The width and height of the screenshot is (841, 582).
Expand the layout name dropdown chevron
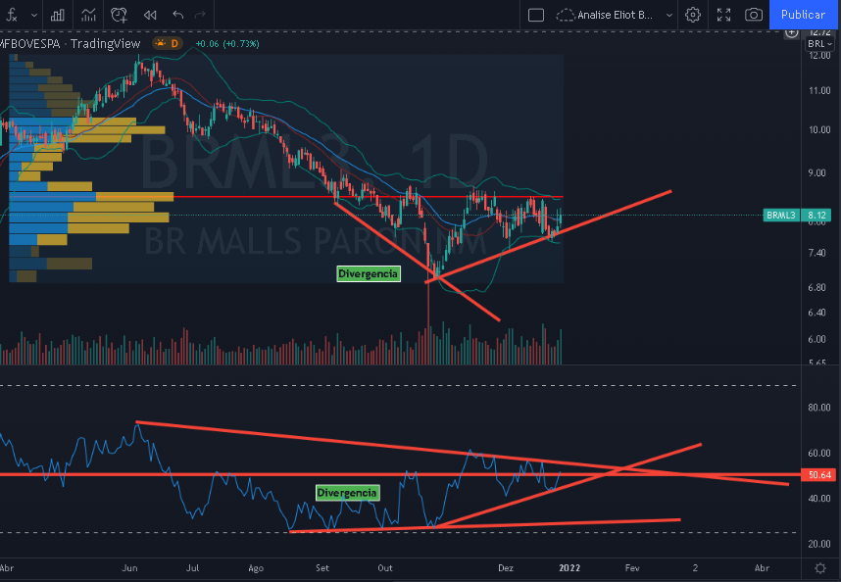[x=668, y=15]
